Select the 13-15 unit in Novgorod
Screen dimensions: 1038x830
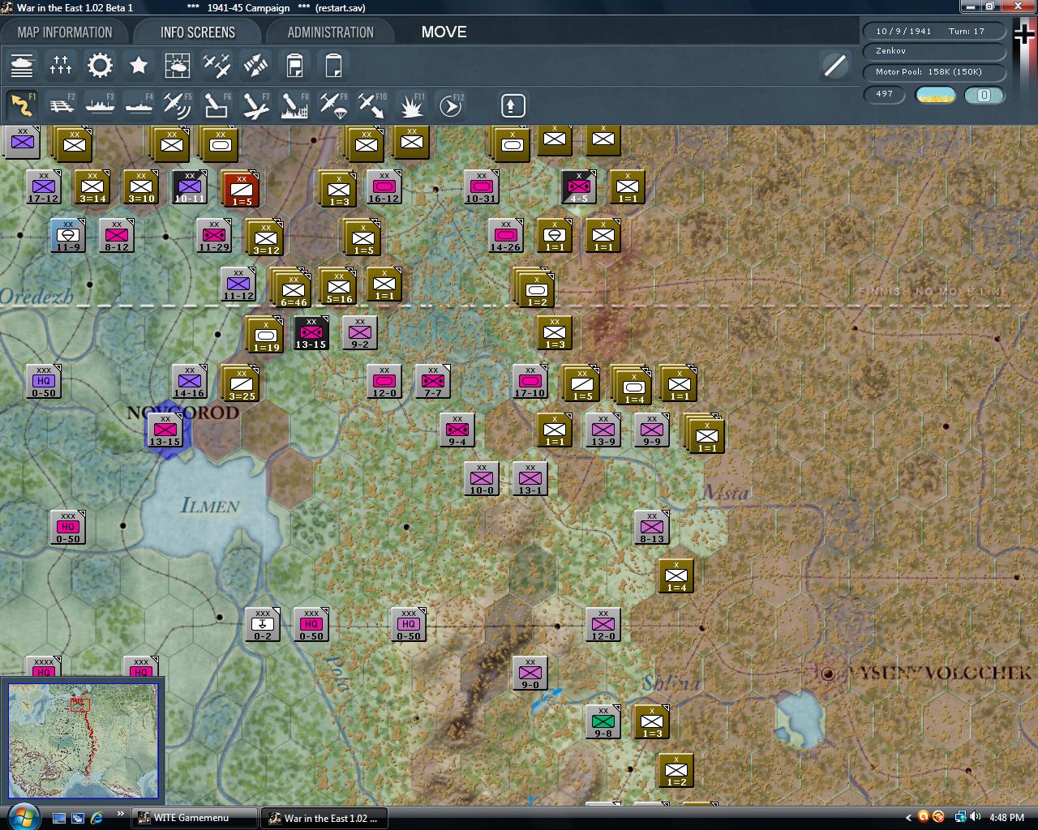coord(165,430)
